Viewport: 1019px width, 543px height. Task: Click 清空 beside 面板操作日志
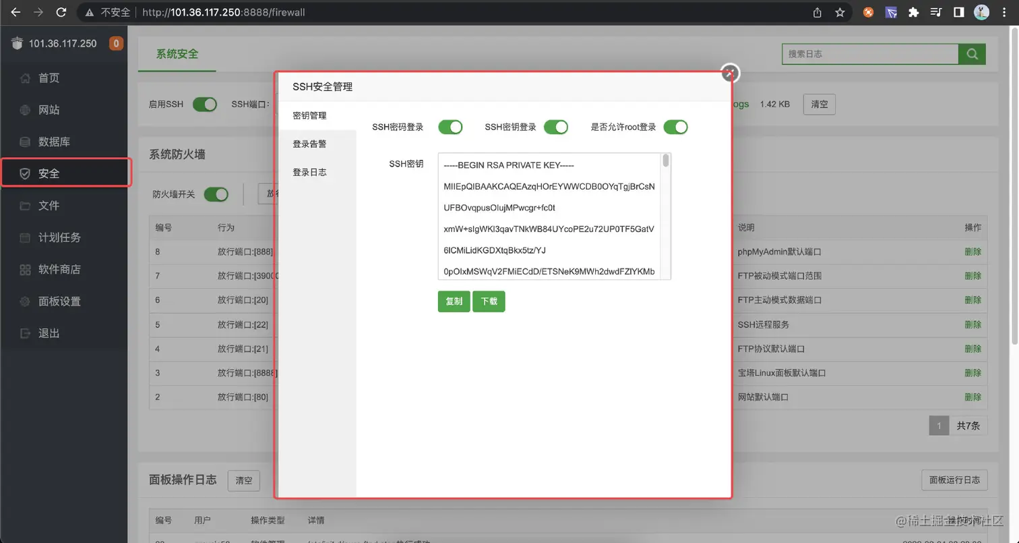point(244,481)
